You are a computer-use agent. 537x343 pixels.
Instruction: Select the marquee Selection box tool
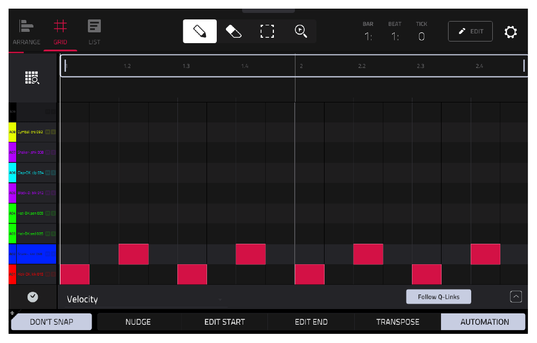click(267, 31)
